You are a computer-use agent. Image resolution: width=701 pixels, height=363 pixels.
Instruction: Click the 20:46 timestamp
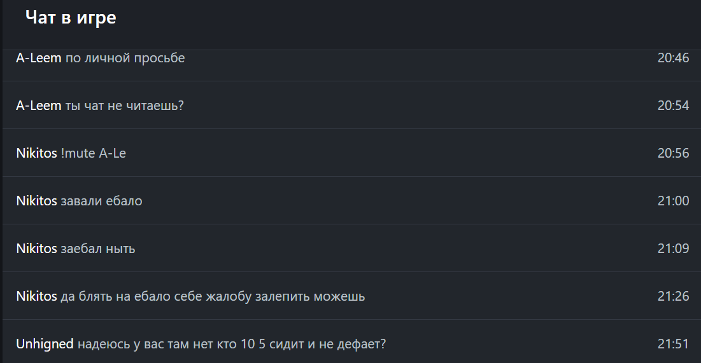click(673, 58)
